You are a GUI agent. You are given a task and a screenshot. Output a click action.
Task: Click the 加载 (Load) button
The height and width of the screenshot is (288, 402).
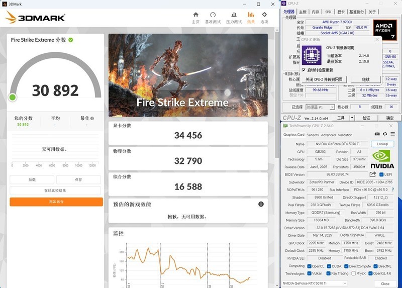click(x=32, y=180)
